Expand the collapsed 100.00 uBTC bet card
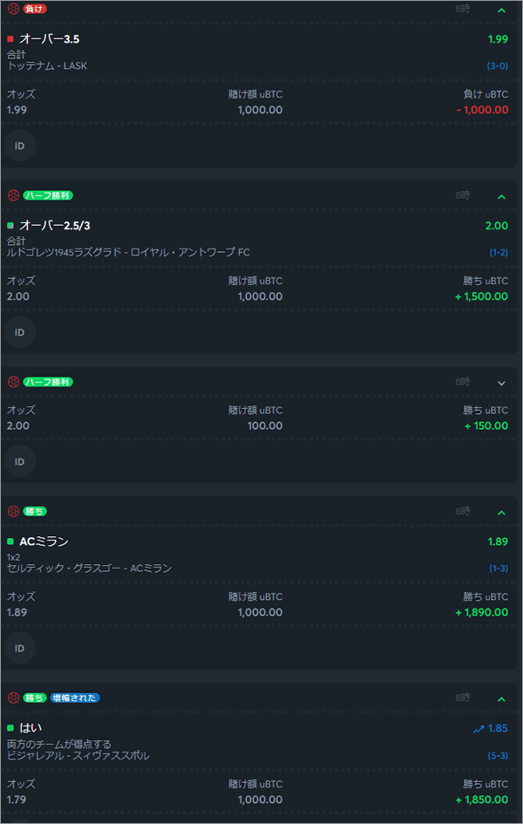523x824 pixels. click(501, 383)
